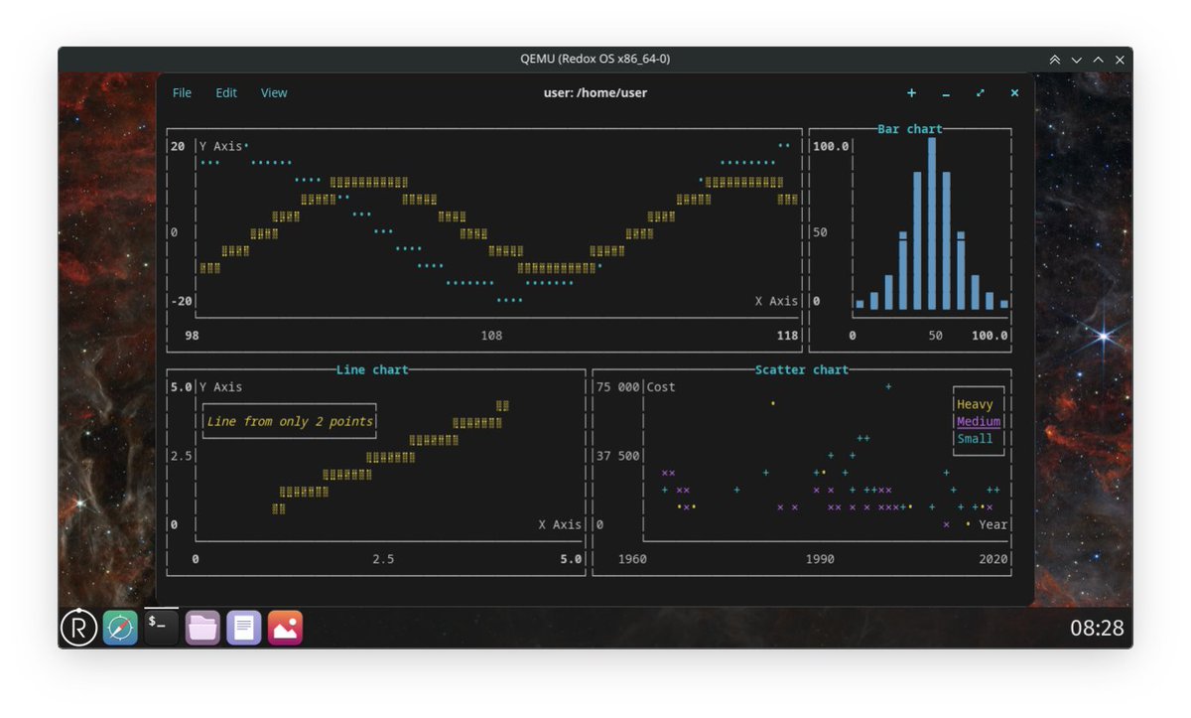Click the taskbar clock showing 08:28

[x=1097, y=628]
